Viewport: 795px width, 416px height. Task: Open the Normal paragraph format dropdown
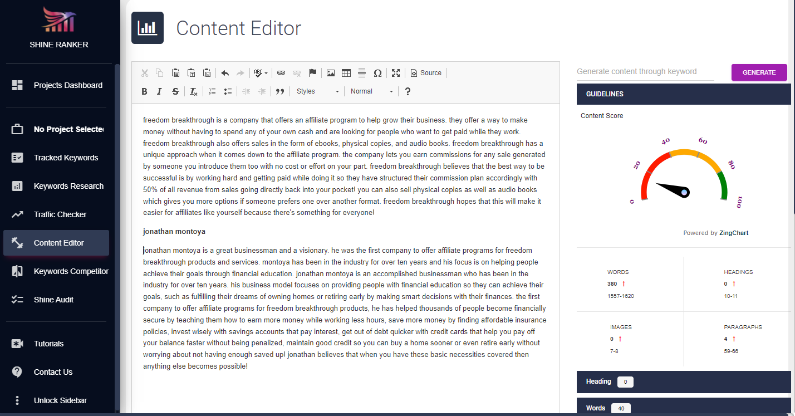click(x=372, y=91)
